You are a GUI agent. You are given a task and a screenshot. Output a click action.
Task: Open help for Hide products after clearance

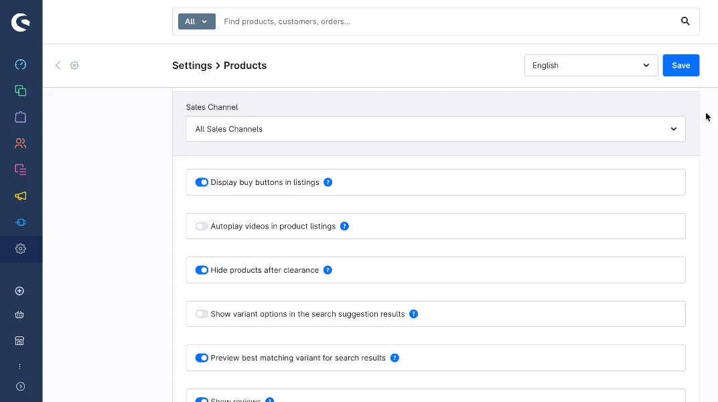click(328, 270)
